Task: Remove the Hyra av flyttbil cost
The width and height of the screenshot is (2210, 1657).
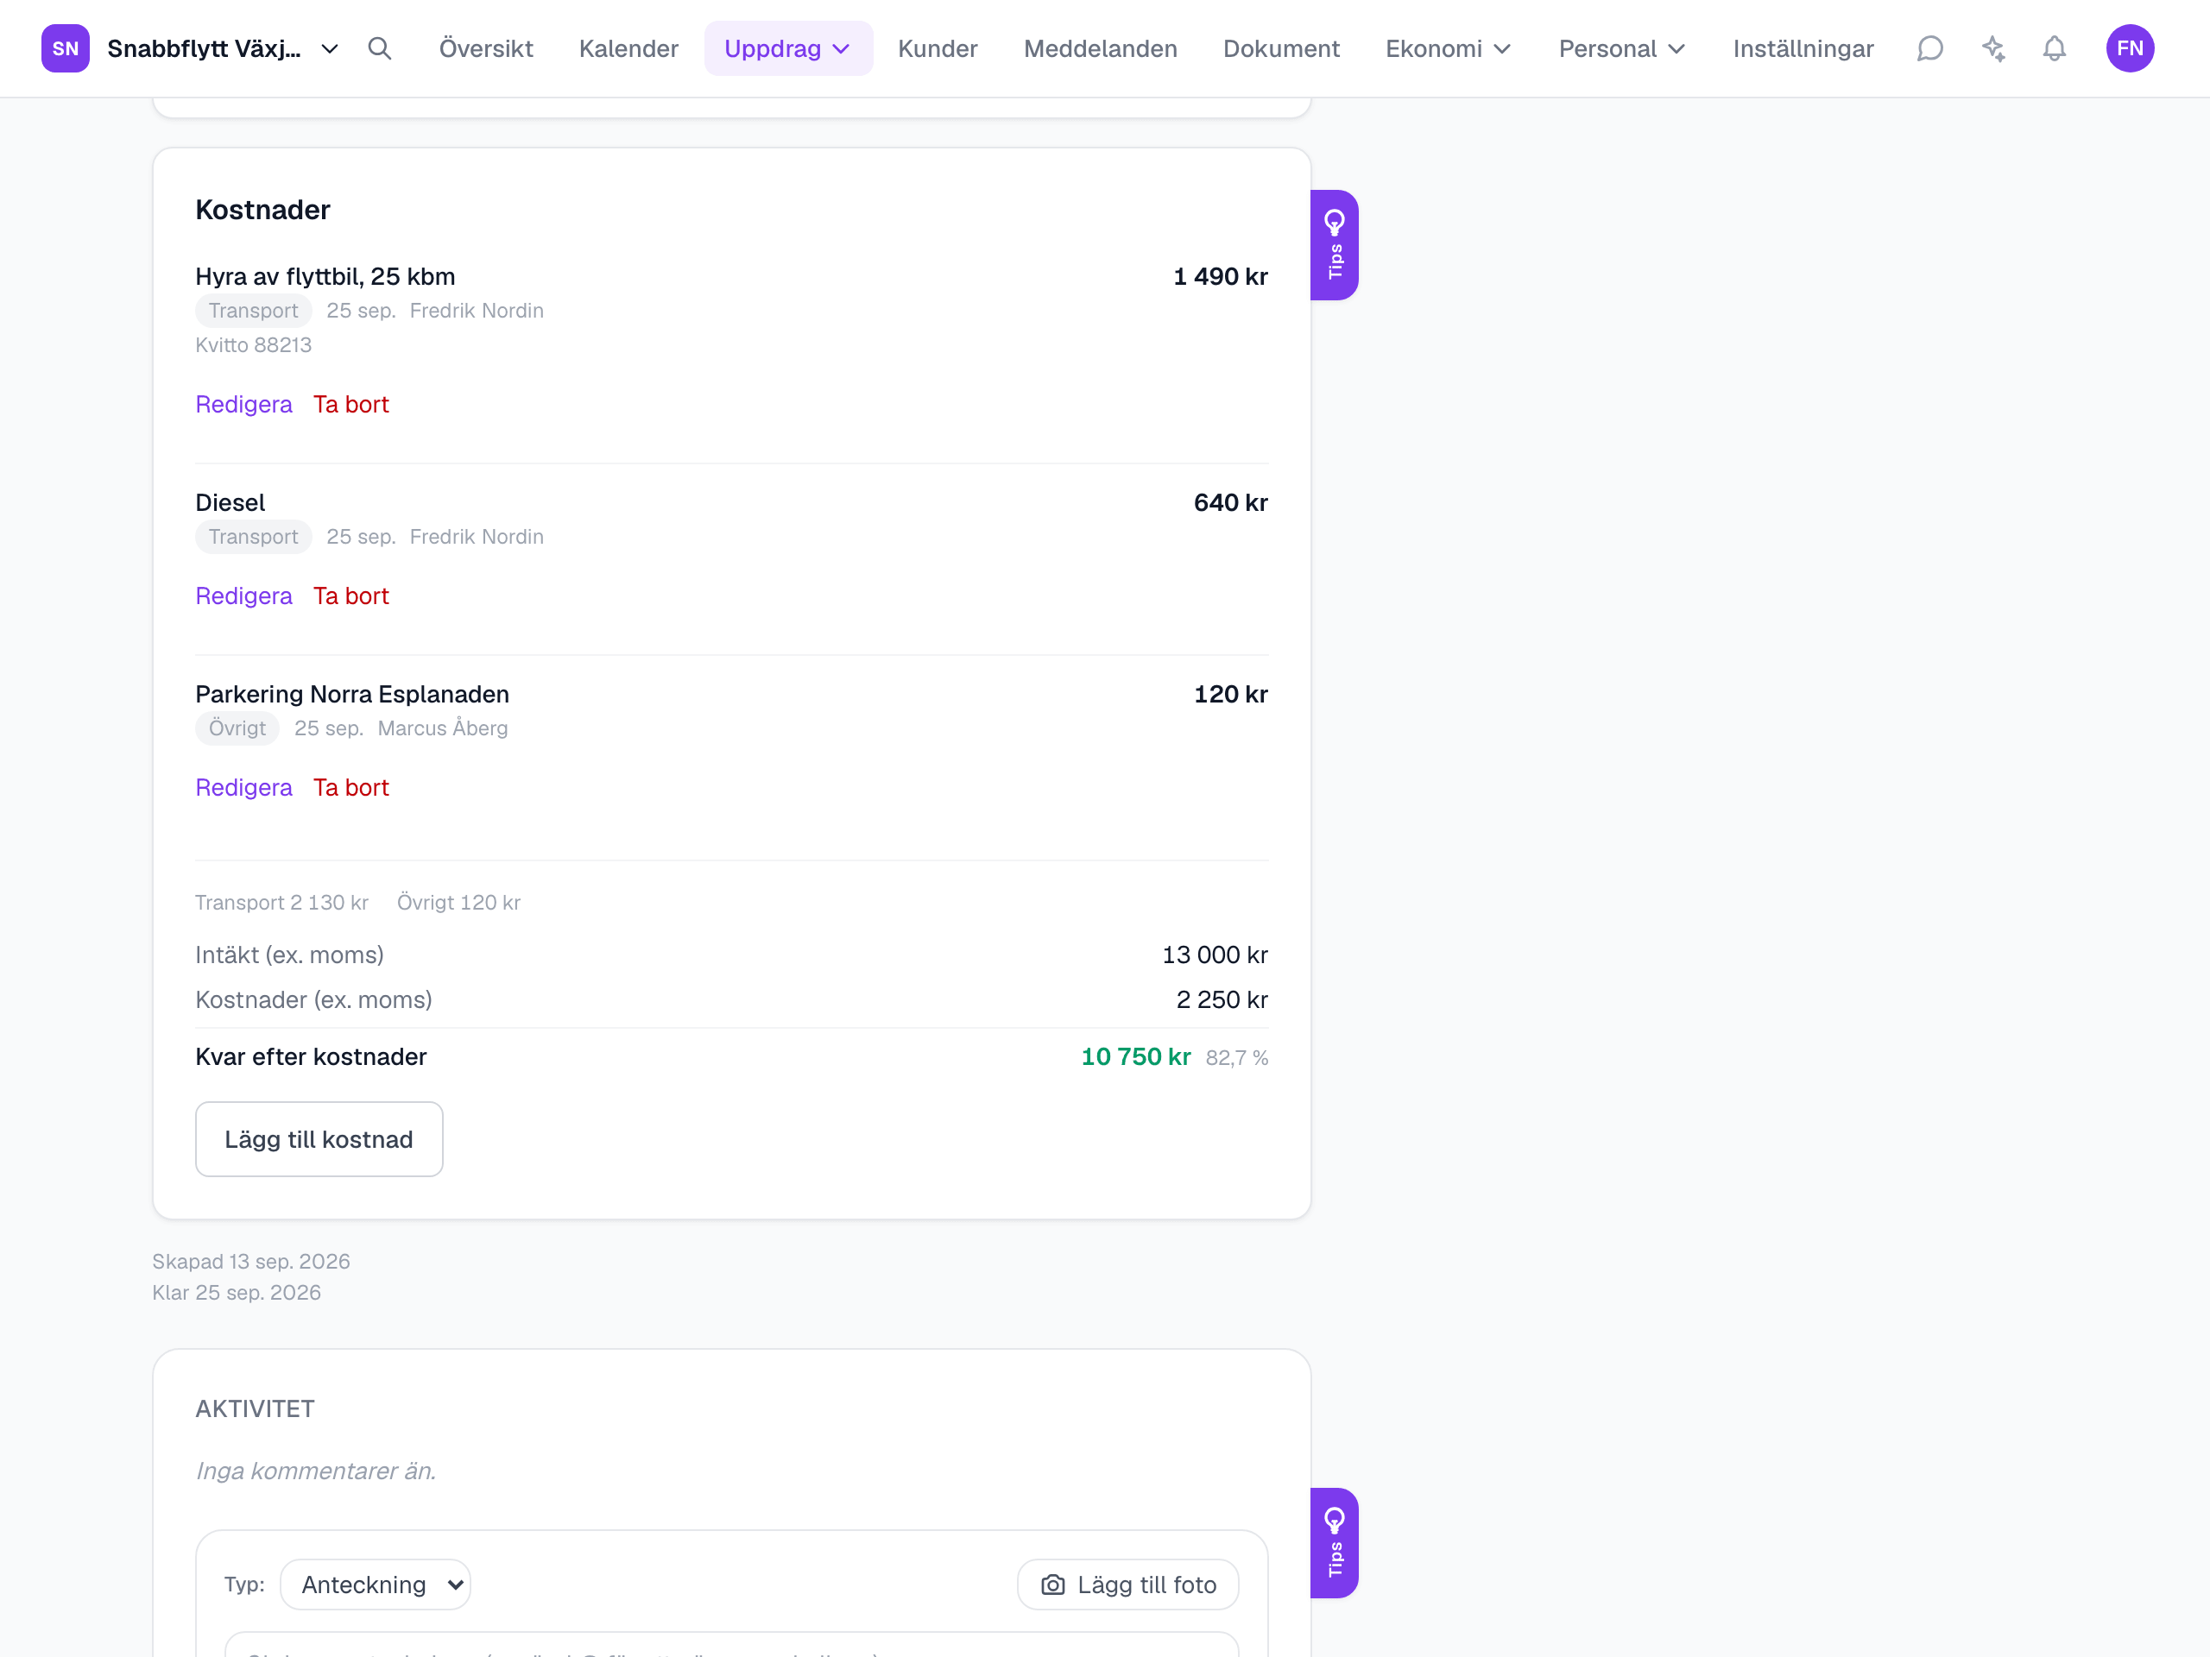Action: point(350,405)
